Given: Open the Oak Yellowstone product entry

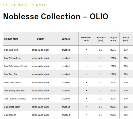Looking at the screenshot, I should [12, 58].
